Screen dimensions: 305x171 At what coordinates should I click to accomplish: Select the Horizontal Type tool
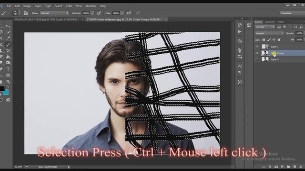8,69
